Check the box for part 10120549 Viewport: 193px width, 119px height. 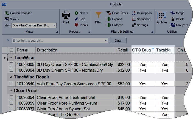(x=12, y=84)
